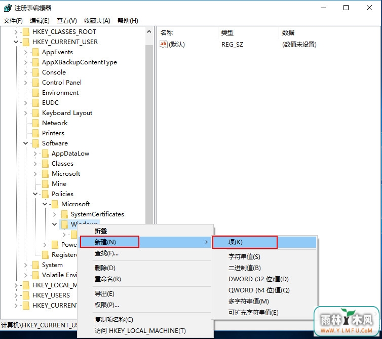Click the tree scrollbar up arrow
This screenshot has width=382, height=339.
[149, 32]
